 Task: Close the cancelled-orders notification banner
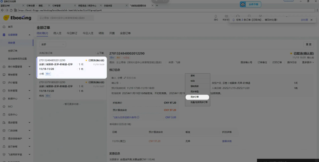(311, 20)
